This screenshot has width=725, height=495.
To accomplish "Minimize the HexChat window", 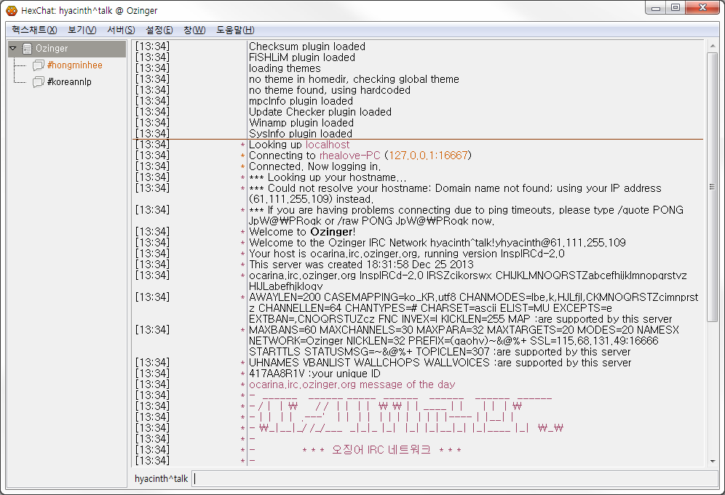I will [655, 8].
